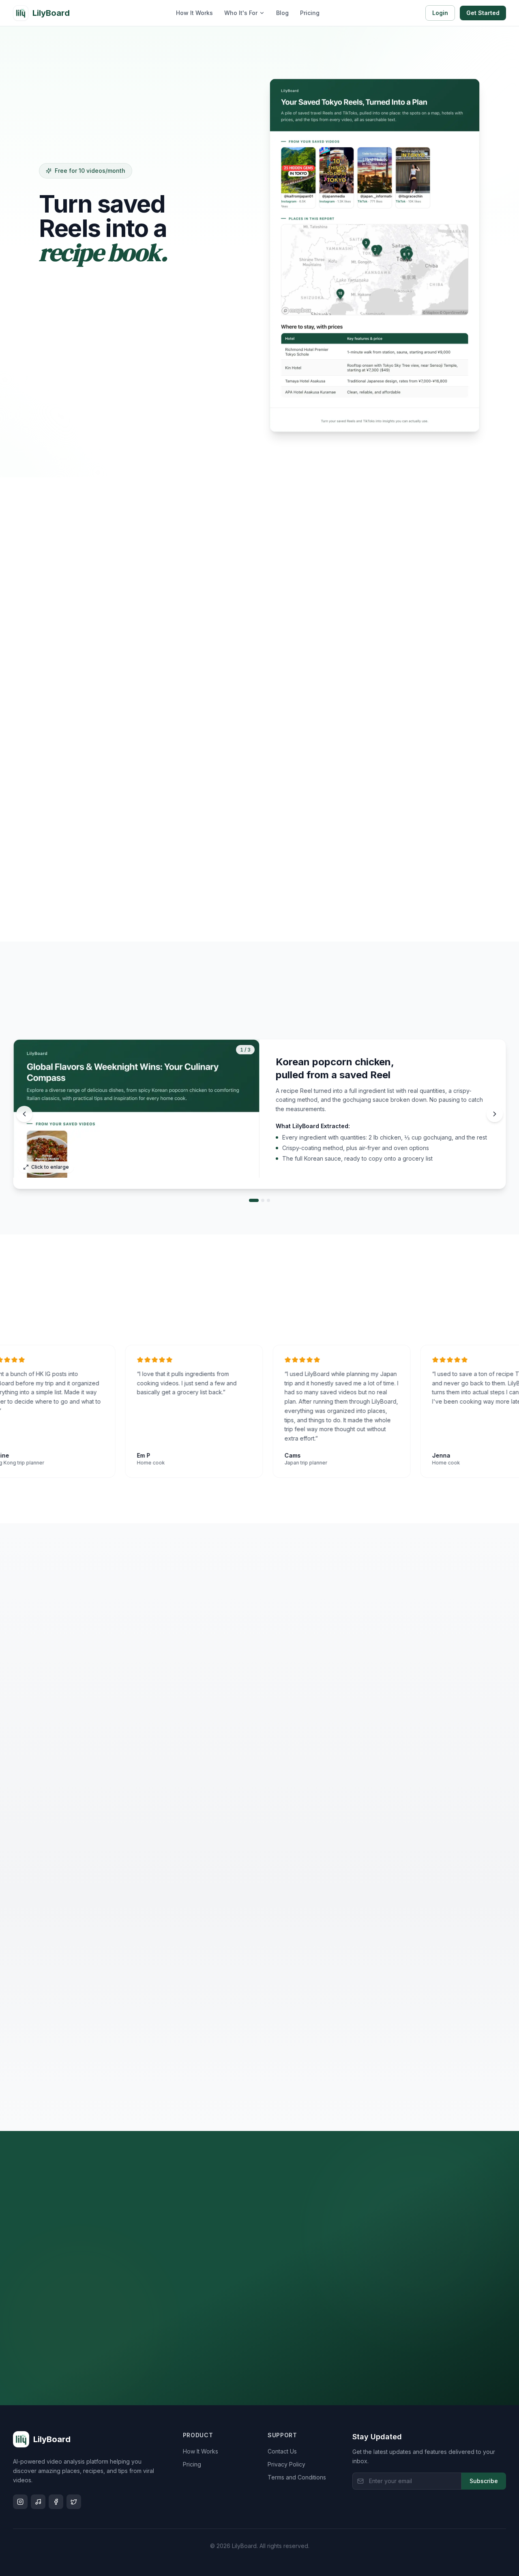The image size is (519, 2576).
Task: Go to Blog in the top navigation
Action: click(x=282, y=13)
